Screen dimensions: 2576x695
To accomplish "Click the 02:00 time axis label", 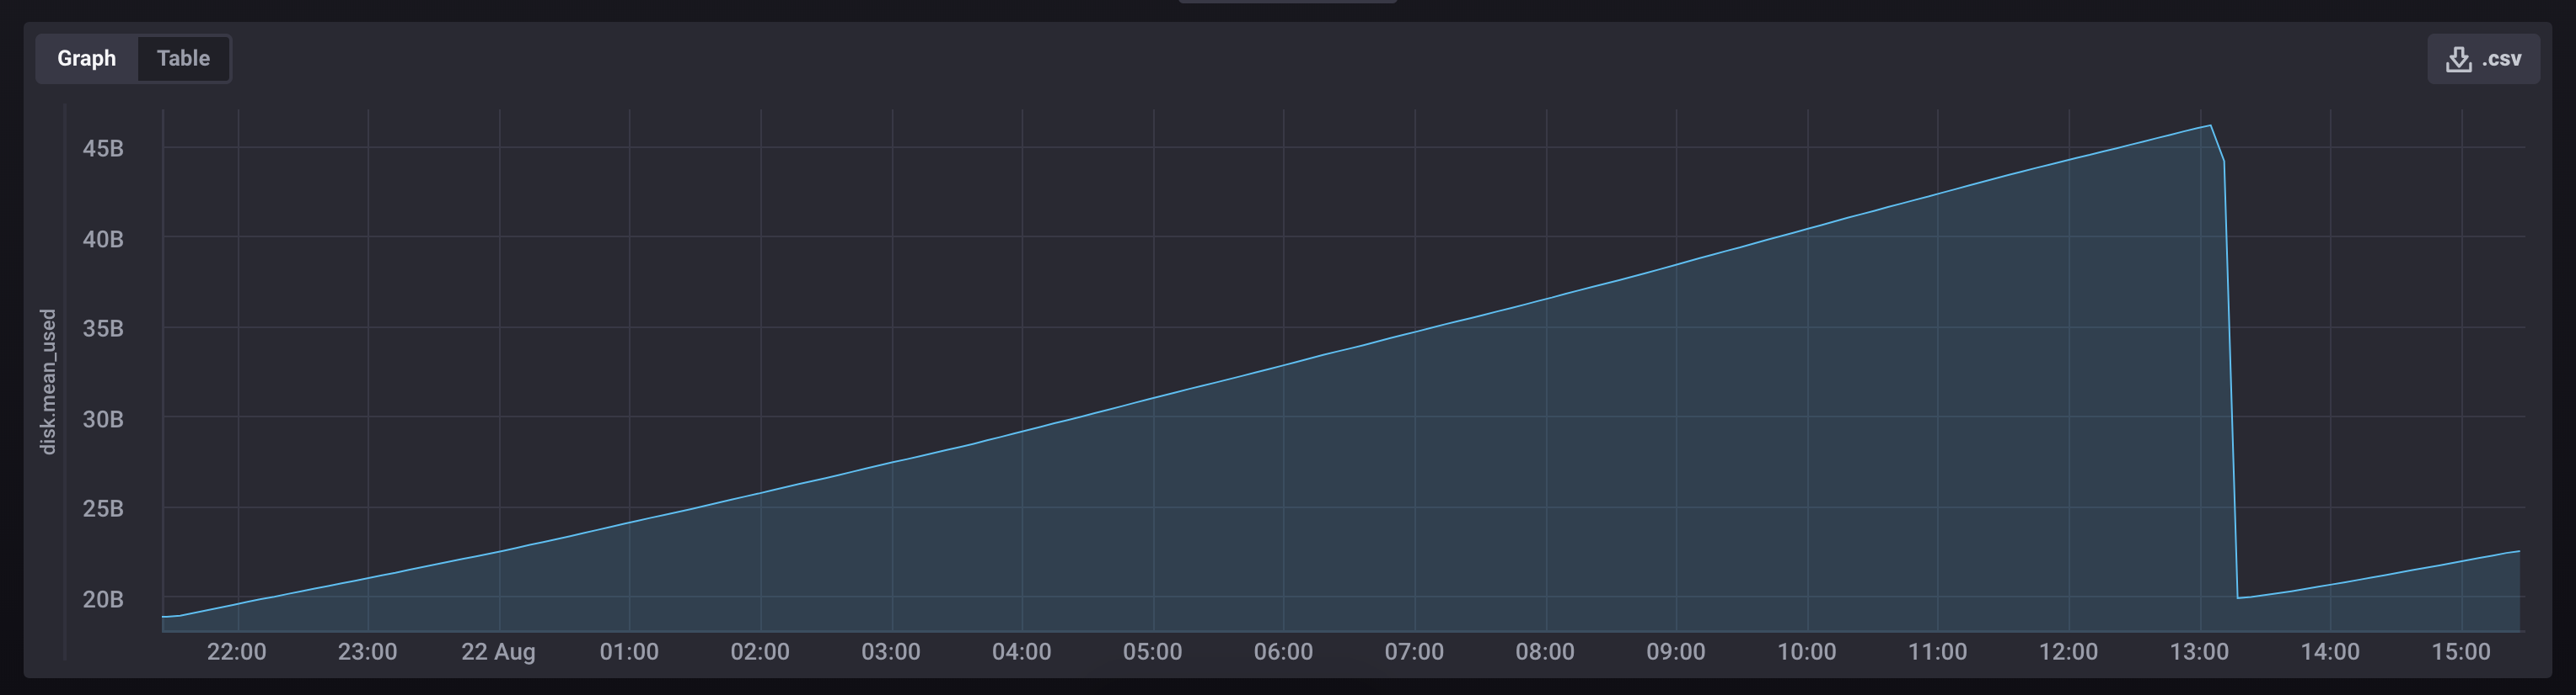I will coord(760,652).
